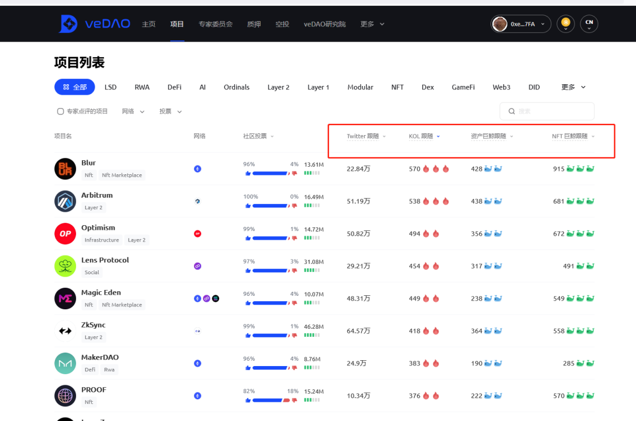Open CN language selector
636x421 pixels.
point(589,24)
